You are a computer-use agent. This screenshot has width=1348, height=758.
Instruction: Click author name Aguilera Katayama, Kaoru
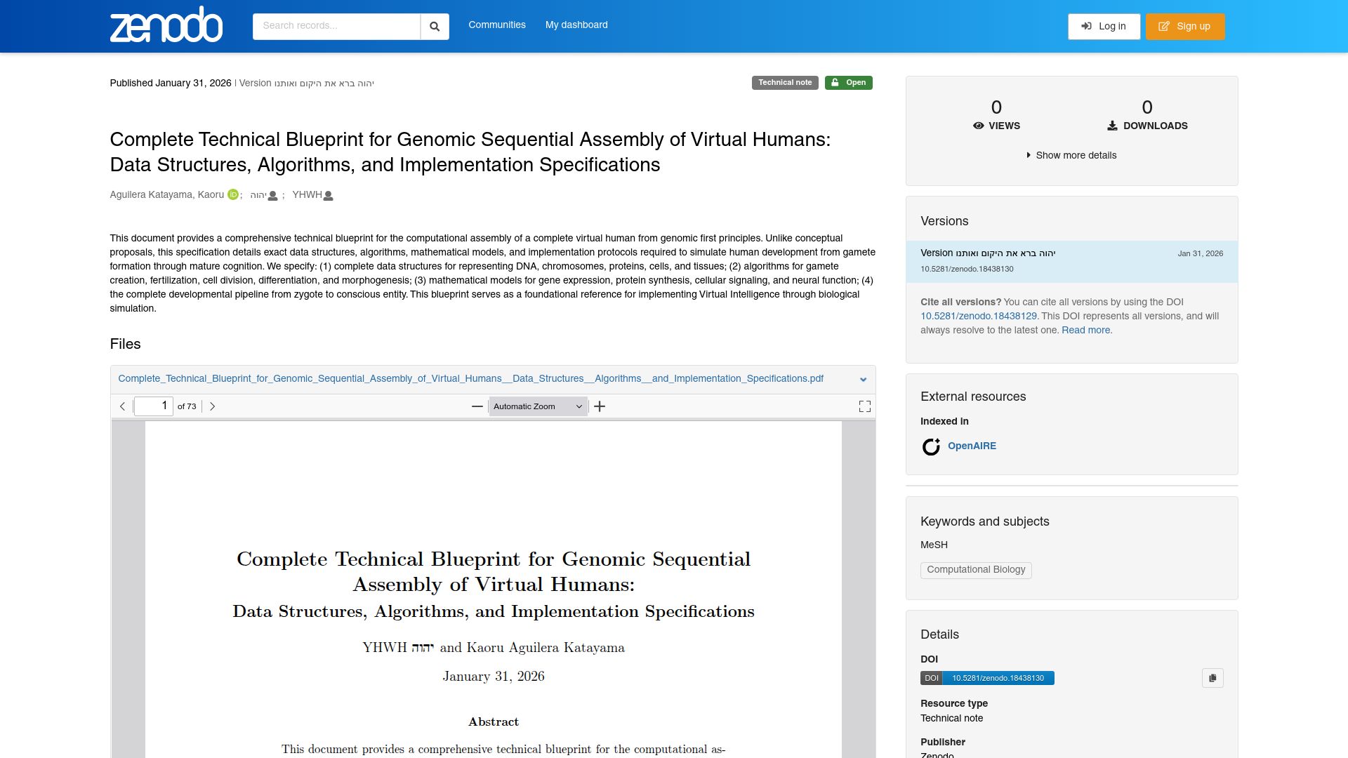(166, 194)
